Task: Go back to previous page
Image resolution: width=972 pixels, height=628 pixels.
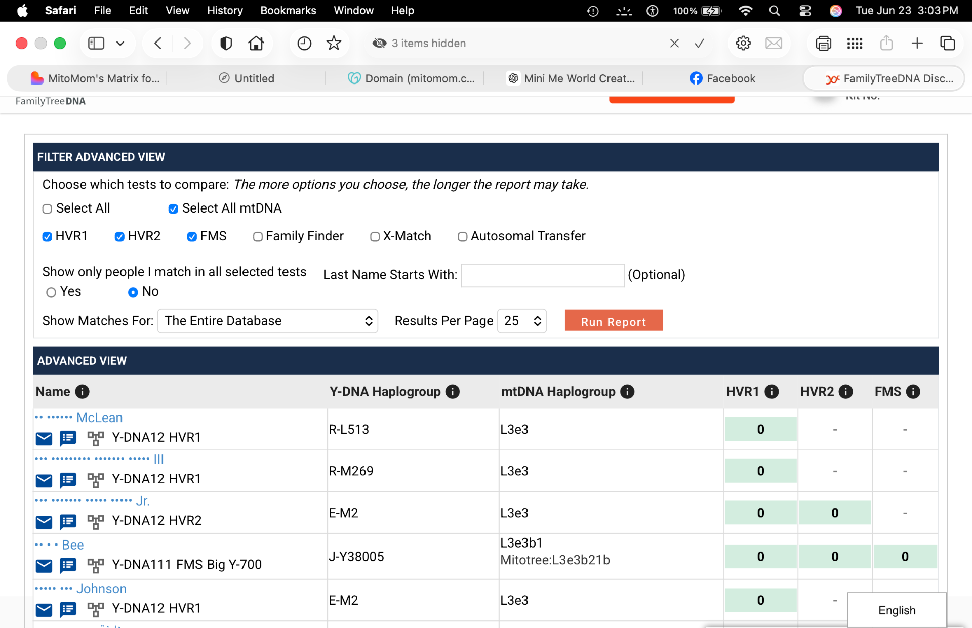Action: pyautogui.click(x=158, y=44)
